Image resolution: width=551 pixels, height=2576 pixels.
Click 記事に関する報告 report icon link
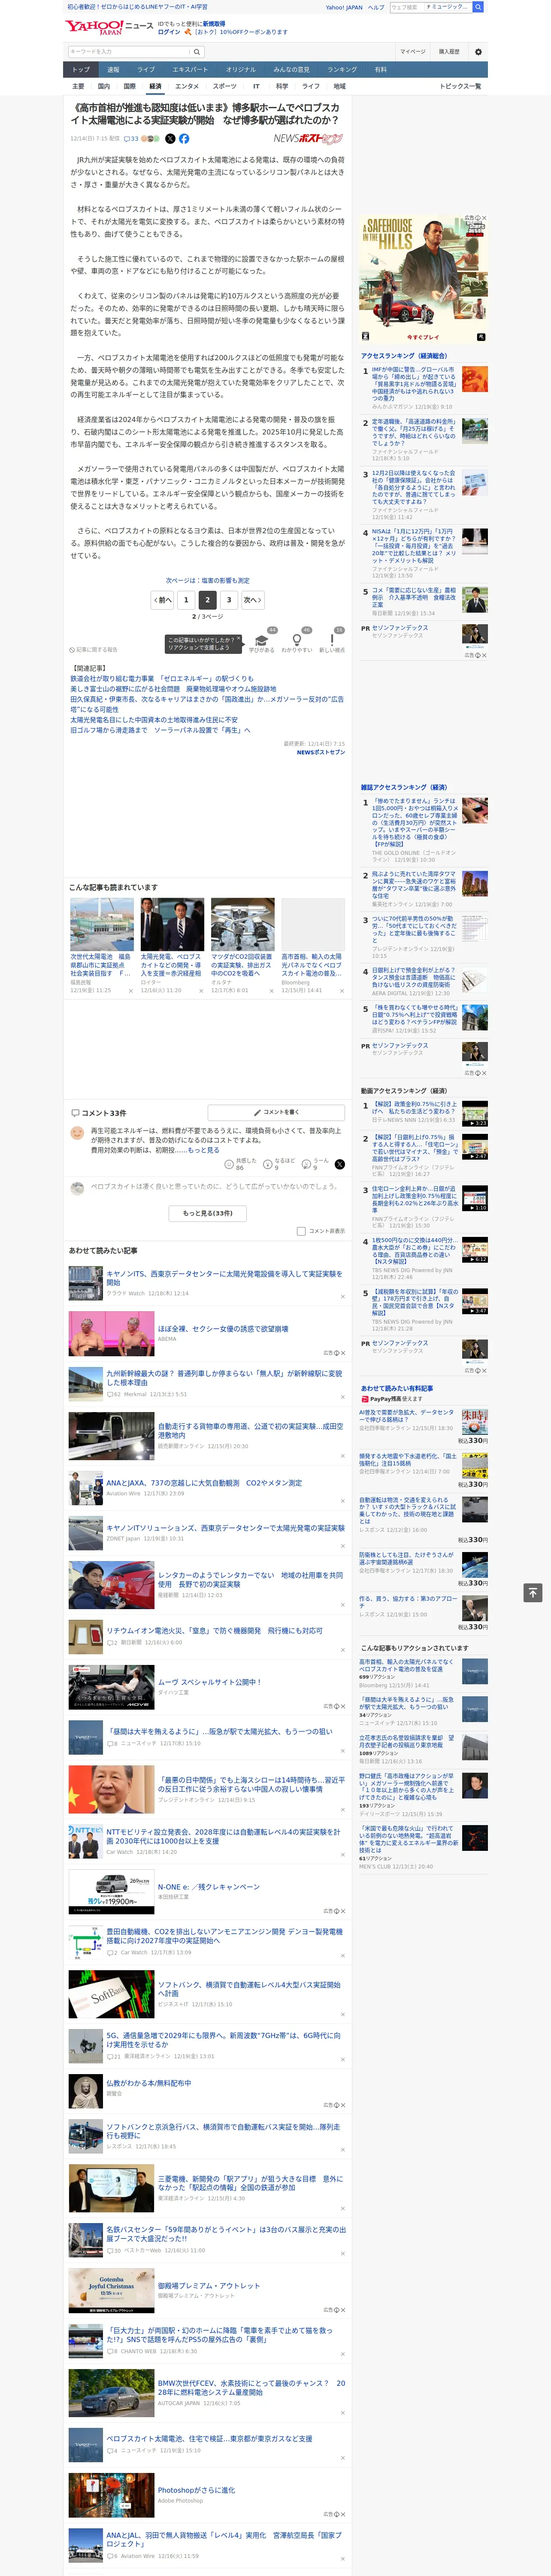93,650
